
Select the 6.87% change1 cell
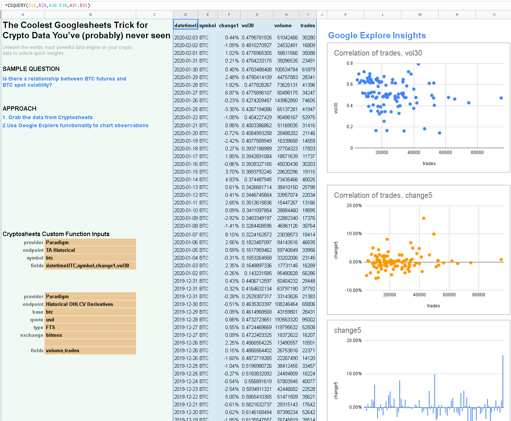[229, 93]
